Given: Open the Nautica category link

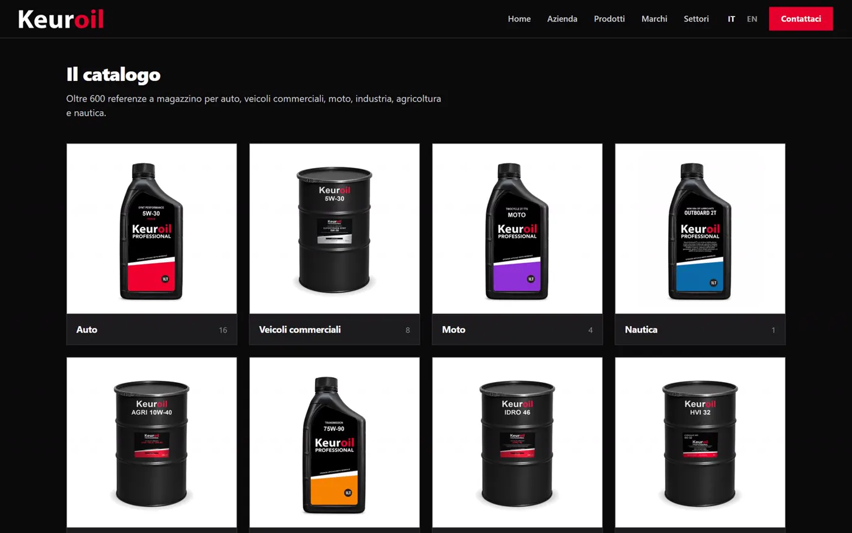Looking at the screenshot, I should point(641,330).
